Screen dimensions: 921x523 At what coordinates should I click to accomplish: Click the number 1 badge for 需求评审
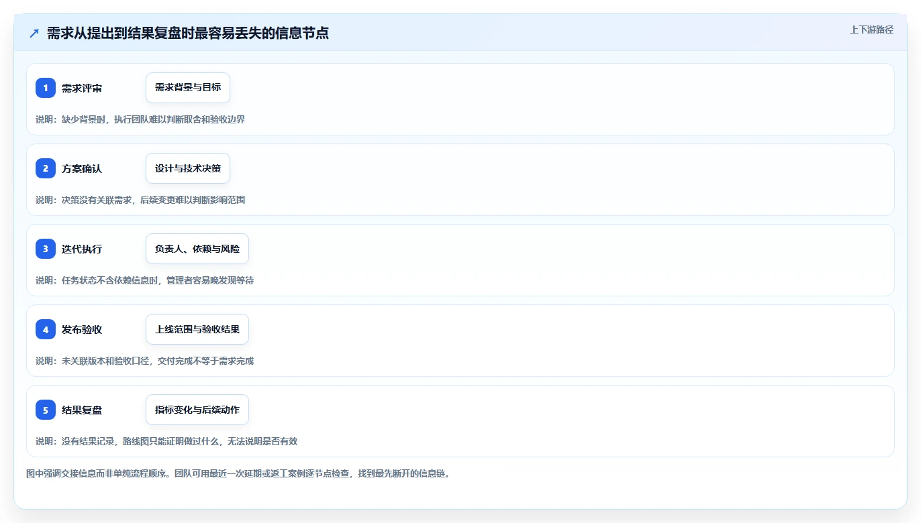coord(46,88)
